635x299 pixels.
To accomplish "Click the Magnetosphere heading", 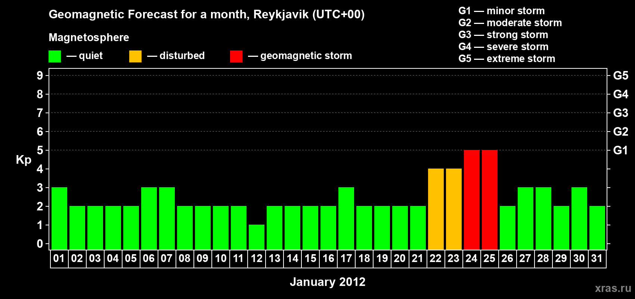I will [x=89, y=37].
